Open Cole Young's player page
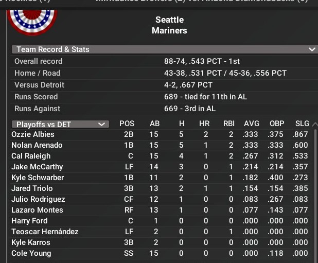 click(31, 253)
